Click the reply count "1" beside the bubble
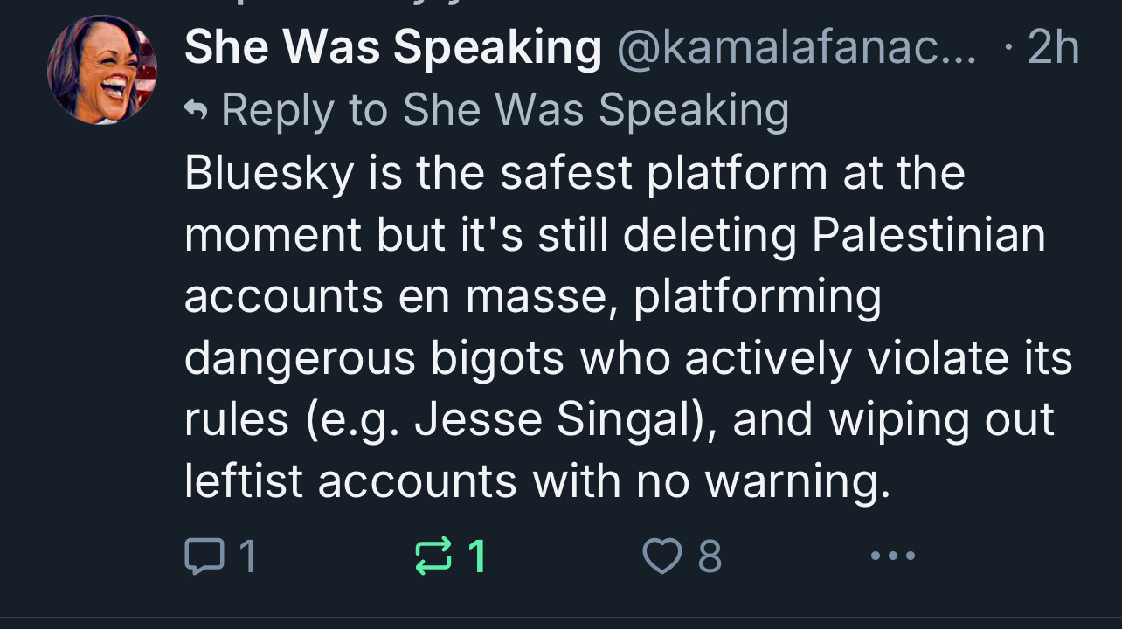The width and height of the screenshot is (1122, 629). (247, 556)
